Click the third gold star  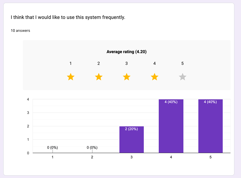(127, 77)
